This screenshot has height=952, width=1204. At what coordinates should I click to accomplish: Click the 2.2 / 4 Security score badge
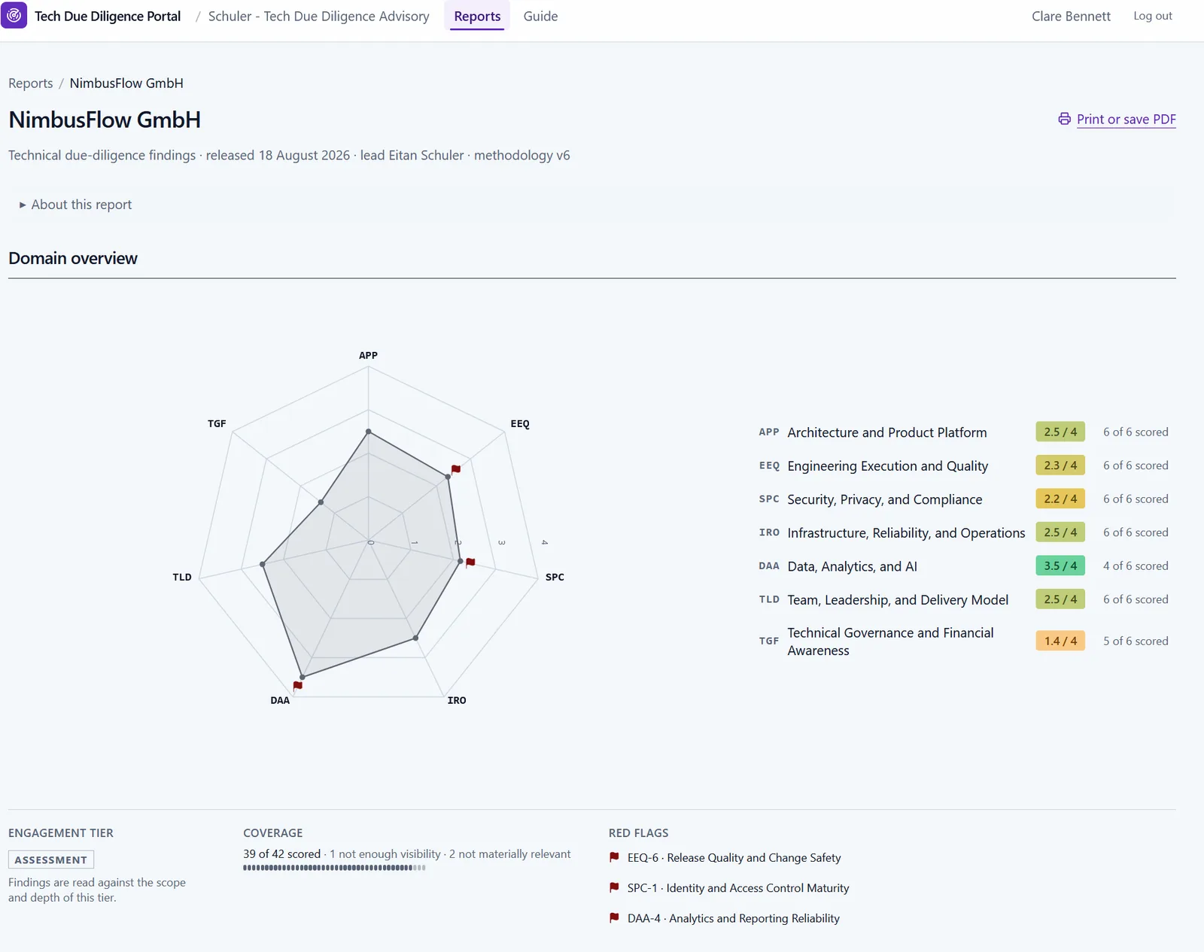[1060, 499]
